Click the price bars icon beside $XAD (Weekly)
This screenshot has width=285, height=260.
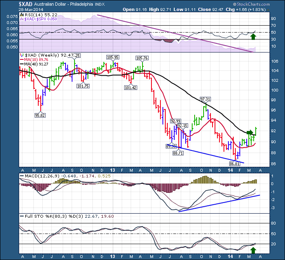tap(22, 55)
